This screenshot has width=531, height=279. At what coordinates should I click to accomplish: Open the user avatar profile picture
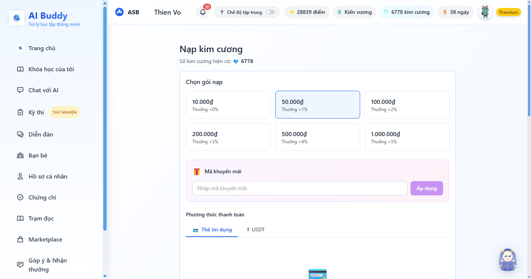(485, 12)
